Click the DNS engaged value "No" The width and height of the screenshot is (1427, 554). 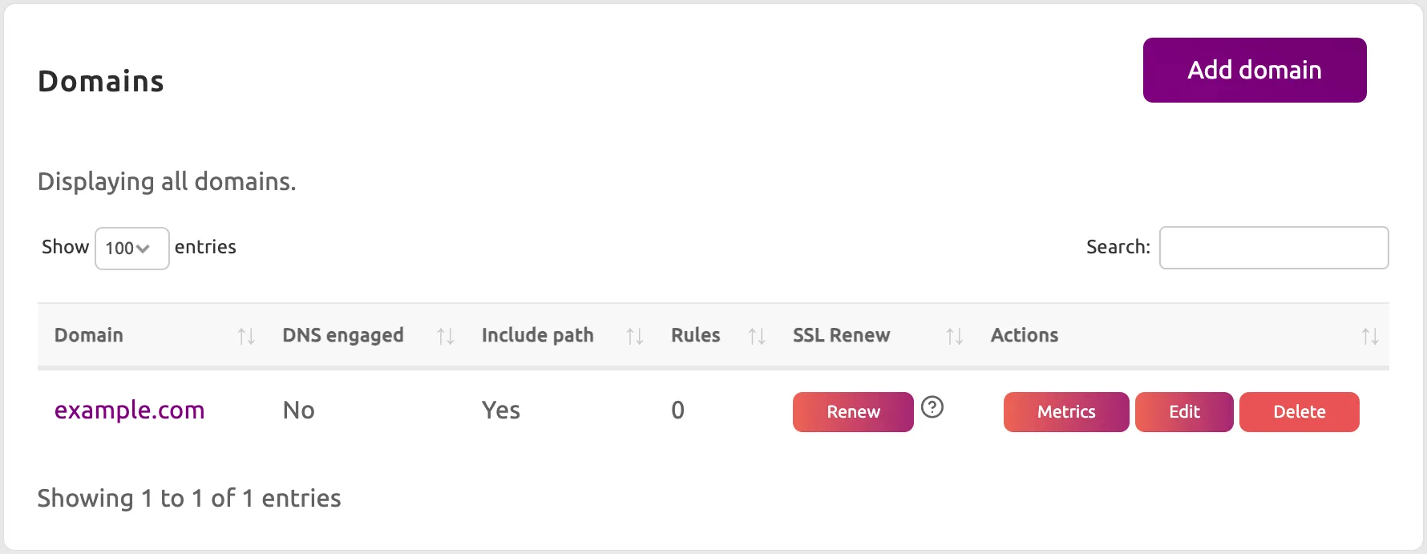click(x=298, y=410)
